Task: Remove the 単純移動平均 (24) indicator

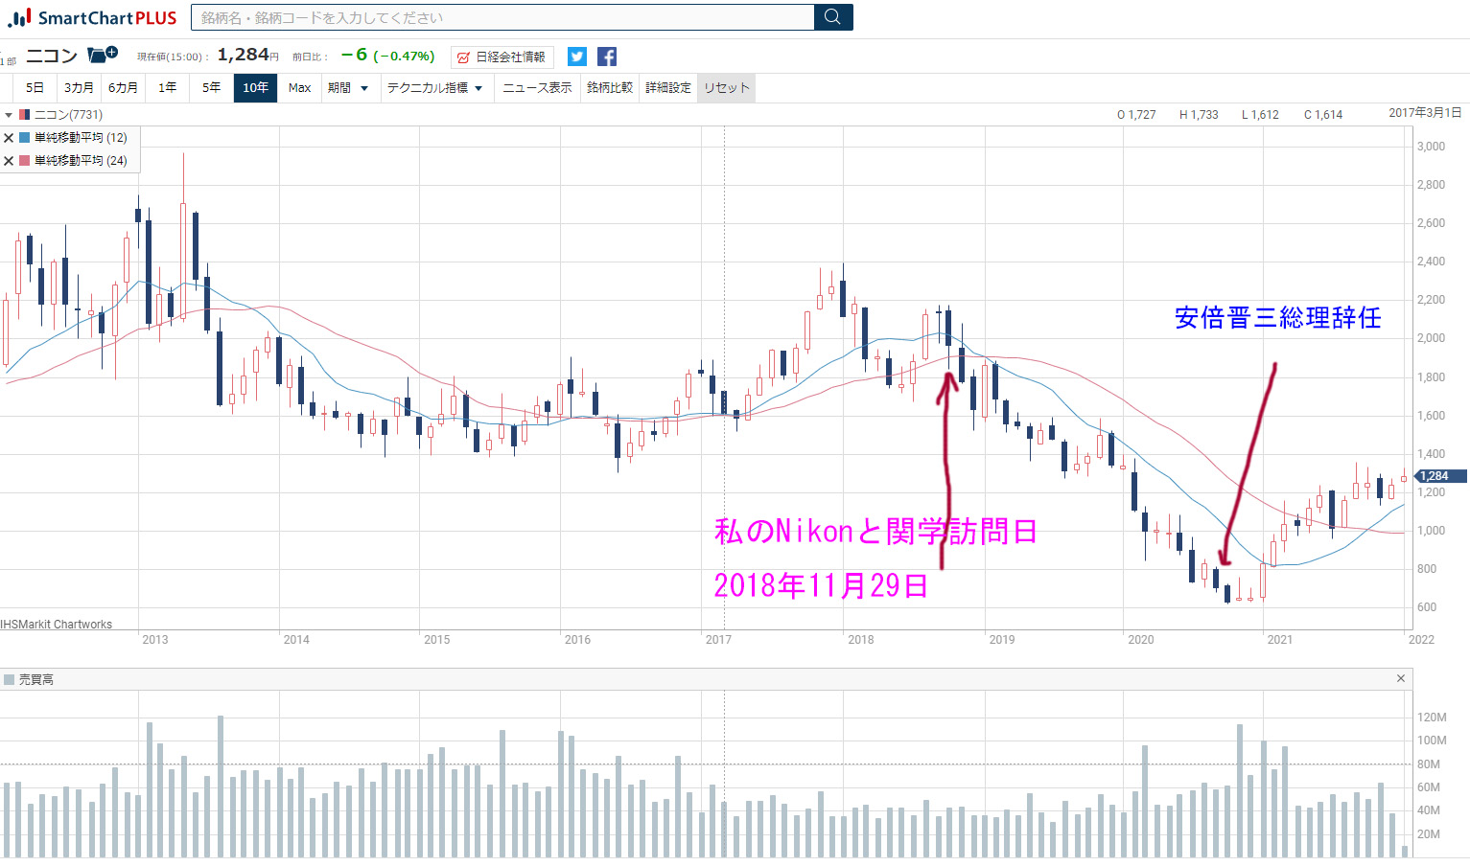Action: coord(9,161)
